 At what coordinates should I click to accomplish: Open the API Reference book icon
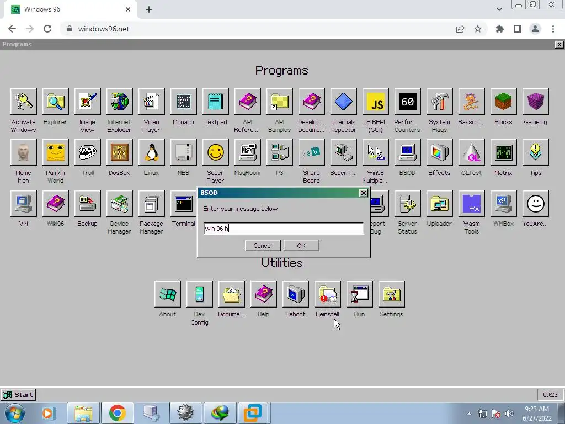point(248,102)
